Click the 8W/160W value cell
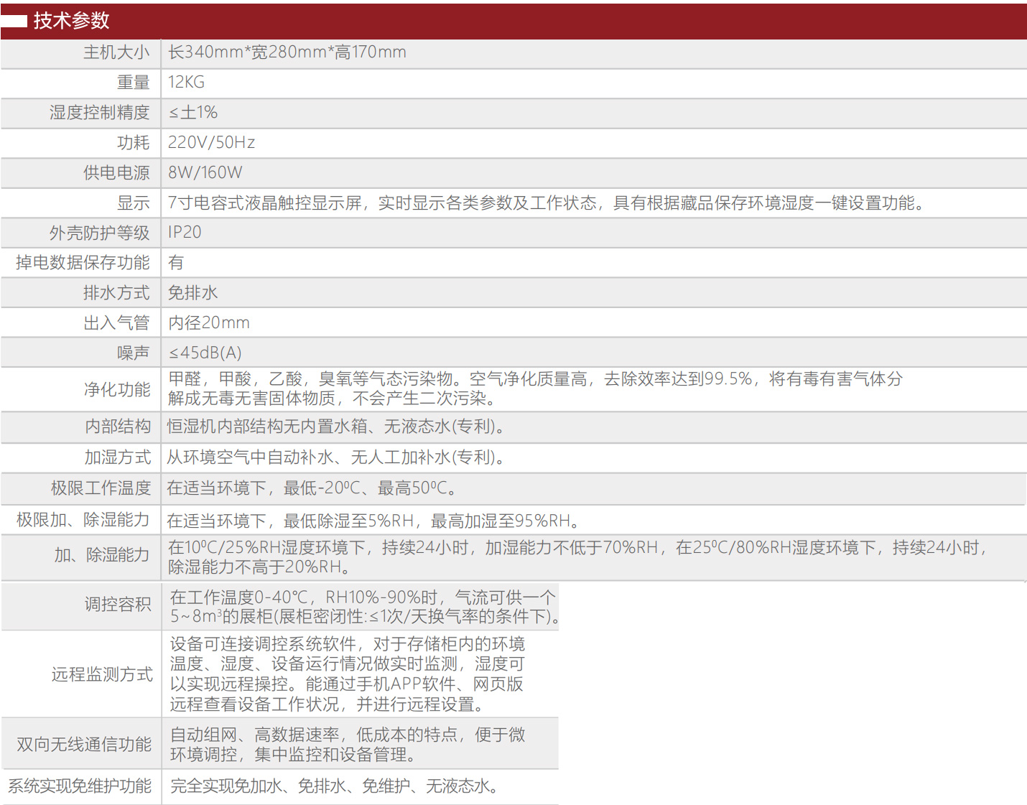This screenshot has height=805, width=1027. [x=205, y=173]
